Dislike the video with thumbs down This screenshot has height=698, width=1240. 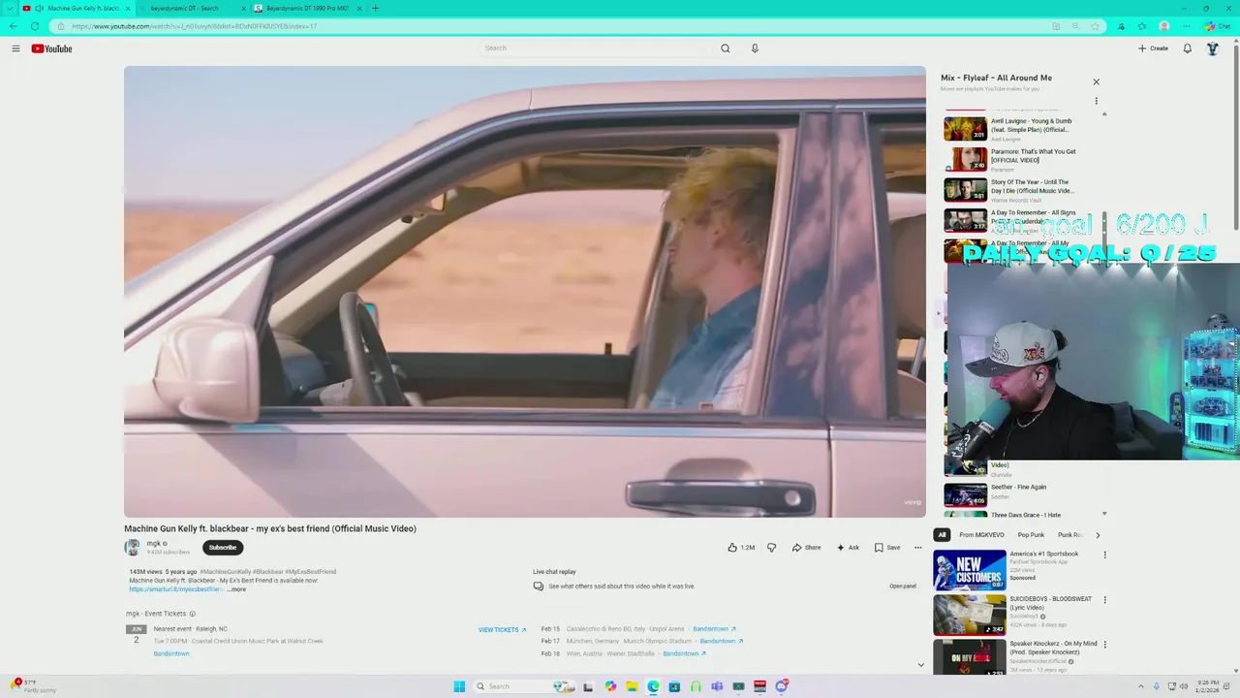tap(771, 548)
